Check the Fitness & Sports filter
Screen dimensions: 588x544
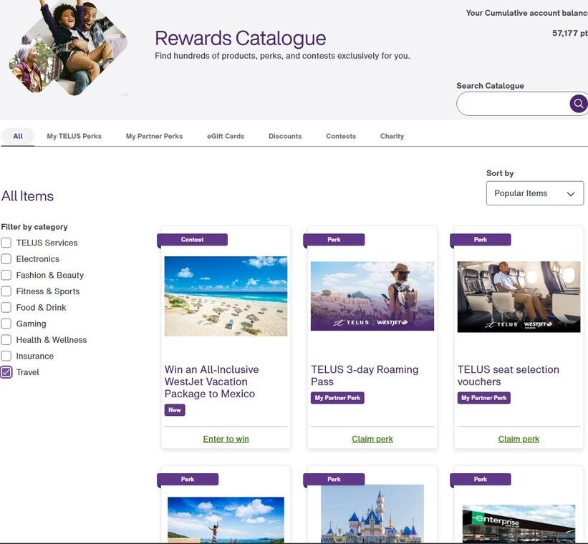coord(6,291)
